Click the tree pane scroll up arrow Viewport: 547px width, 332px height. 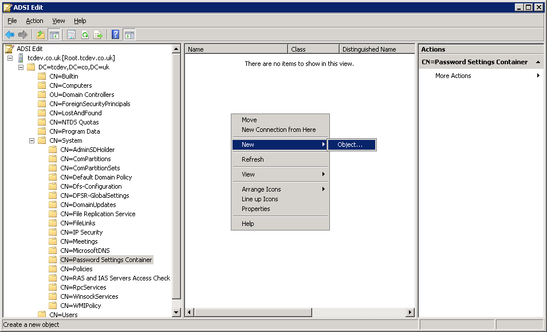point(176,49)
